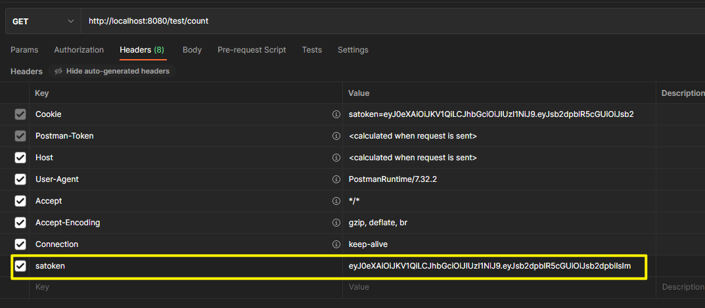This screenshot has width=705, height=308.
Task: Click the info icon beside Postman-Token header
Action: 336,136
